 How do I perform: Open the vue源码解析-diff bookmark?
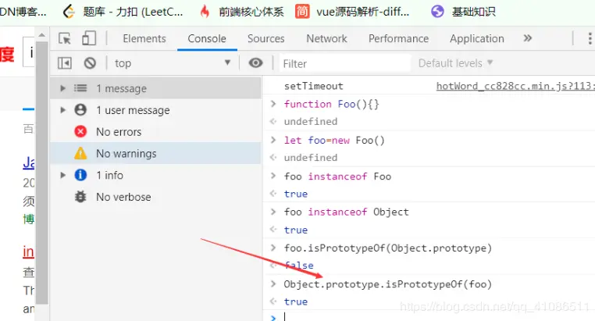[352, 12]
